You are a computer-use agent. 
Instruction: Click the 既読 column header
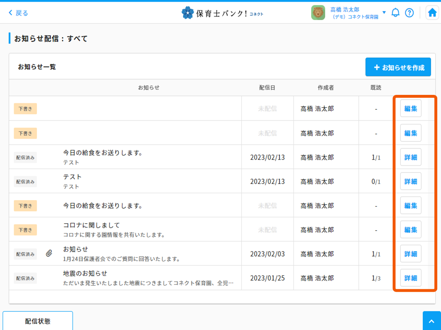pos(376,87)
